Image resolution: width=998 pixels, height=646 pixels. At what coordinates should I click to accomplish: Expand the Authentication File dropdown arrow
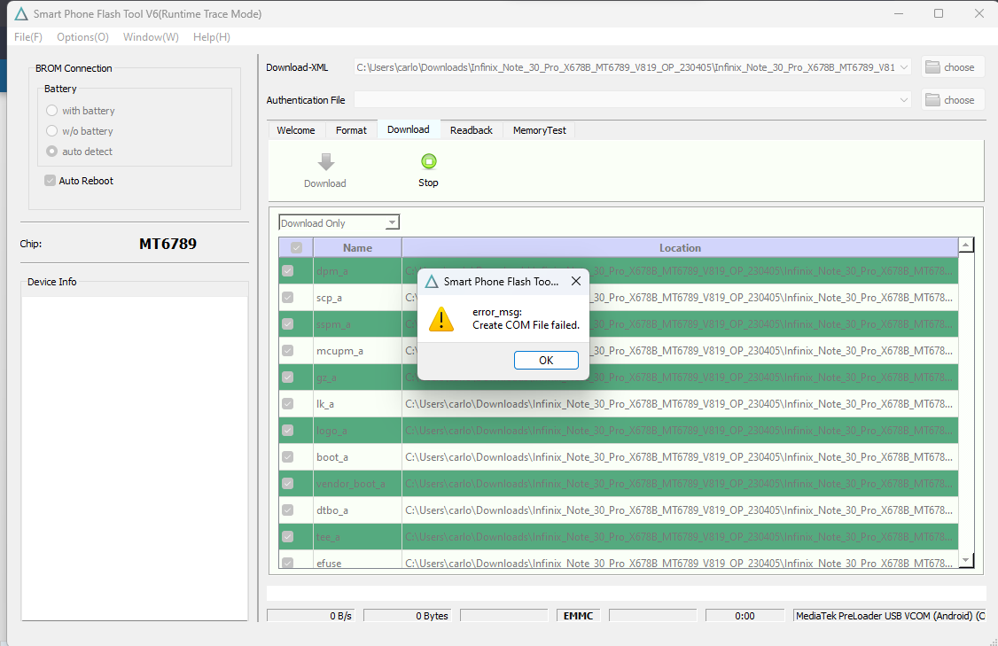click(x=903, y=100)
